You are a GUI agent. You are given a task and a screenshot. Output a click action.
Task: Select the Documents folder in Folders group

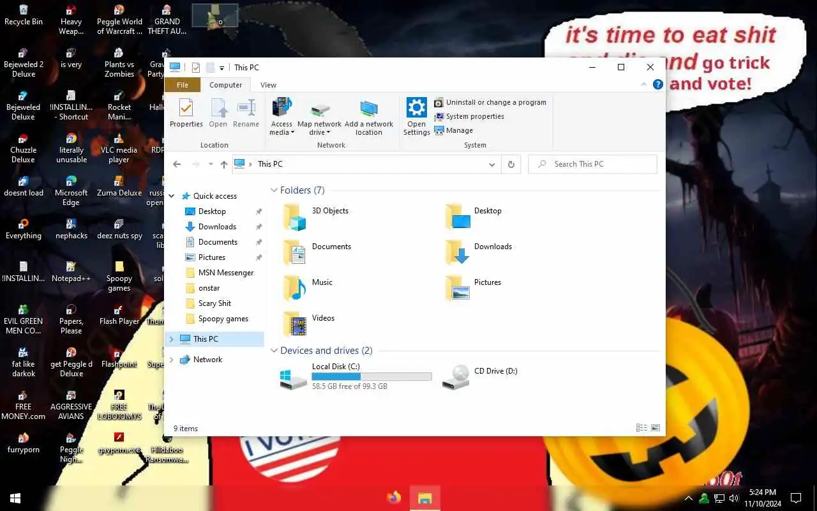coord(317,252)
